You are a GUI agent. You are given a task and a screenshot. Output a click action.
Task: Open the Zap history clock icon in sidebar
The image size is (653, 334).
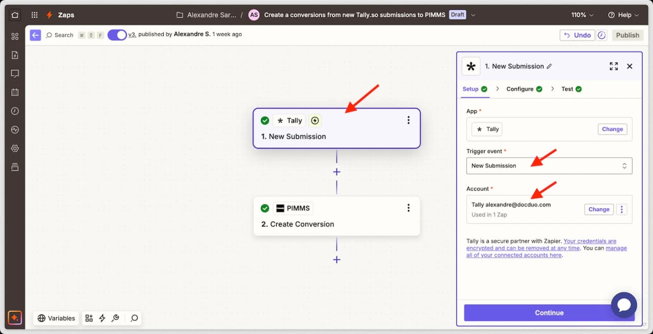tap(15, 111)
